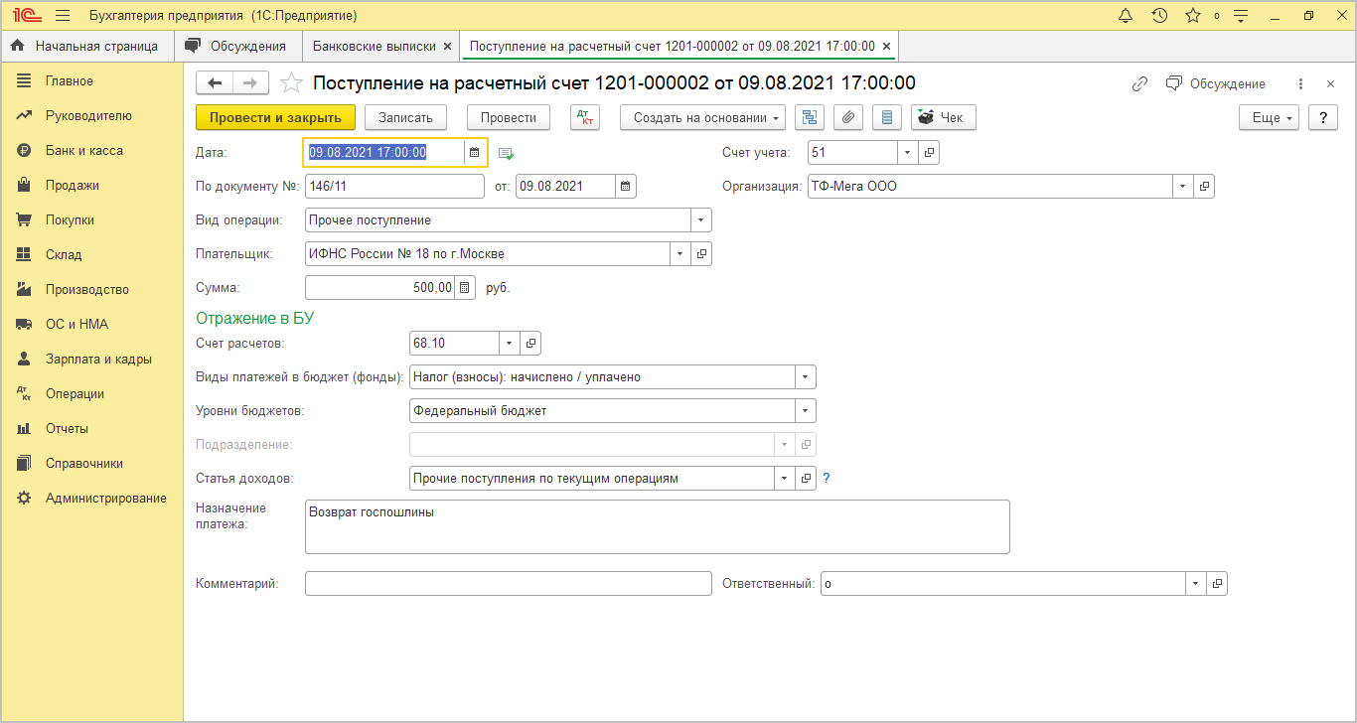Click the Чек cash register button
The width and height of the screenshot is (1357, 723).
click(943, 117)
